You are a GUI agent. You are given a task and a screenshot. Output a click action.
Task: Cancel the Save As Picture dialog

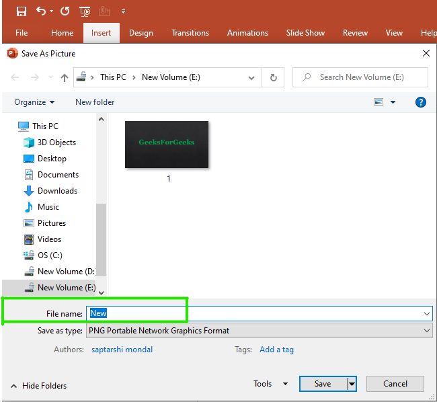pos(395,384)
